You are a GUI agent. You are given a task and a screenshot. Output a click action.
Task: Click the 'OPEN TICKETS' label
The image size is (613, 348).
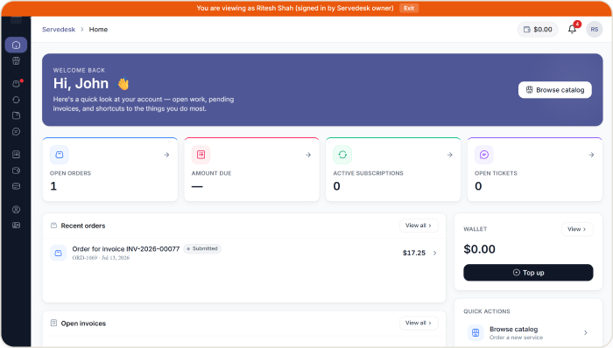(x=496, y=173)
